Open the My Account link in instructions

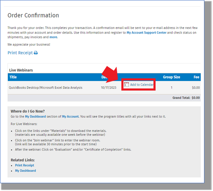click(70, 117)
